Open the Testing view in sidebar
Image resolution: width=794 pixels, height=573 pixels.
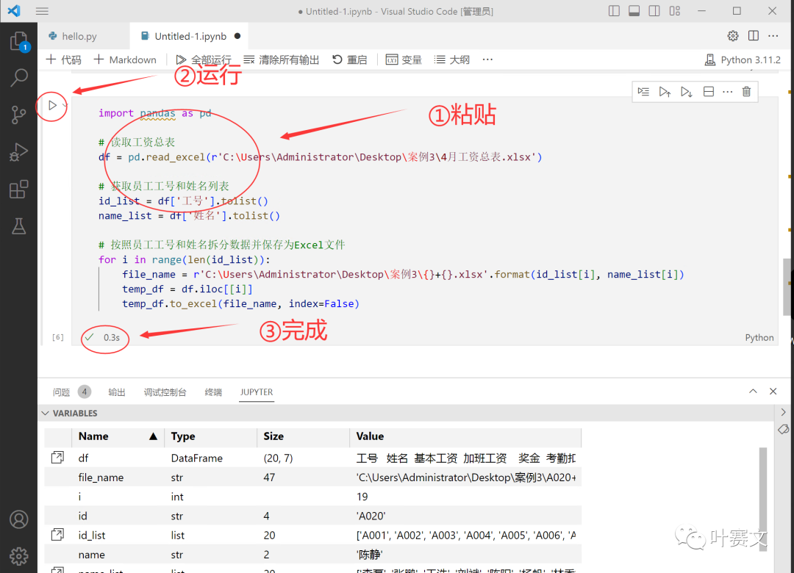(x=19, y=226)
